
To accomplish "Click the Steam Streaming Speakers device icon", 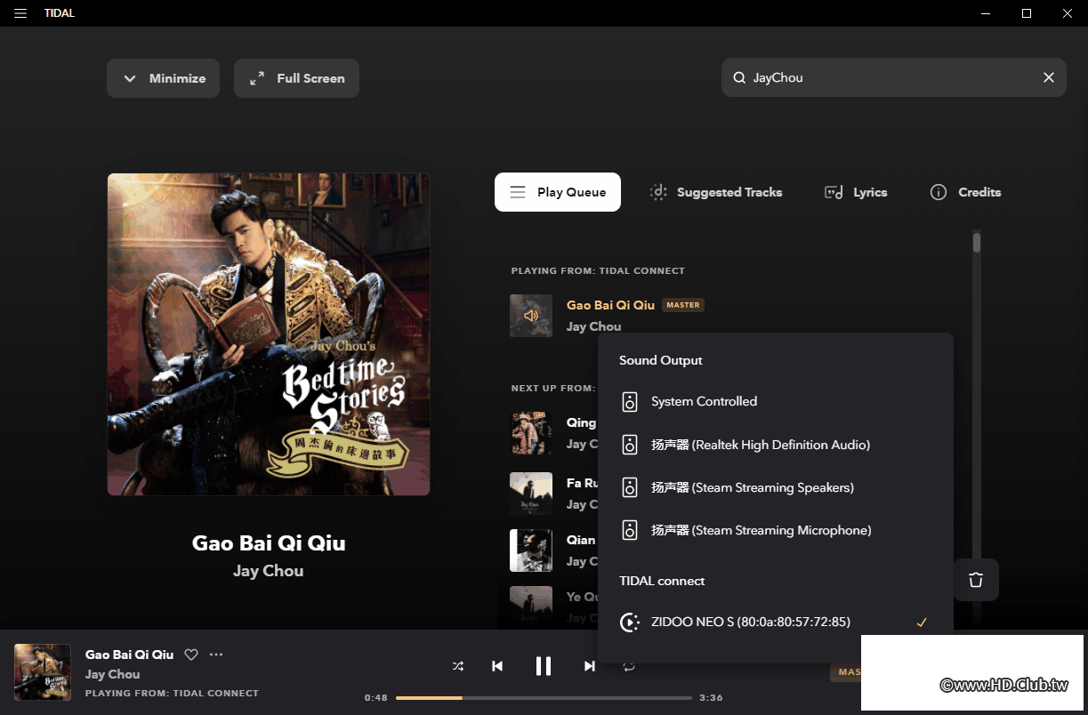I will pyautogui.click(x=630, y=487).
